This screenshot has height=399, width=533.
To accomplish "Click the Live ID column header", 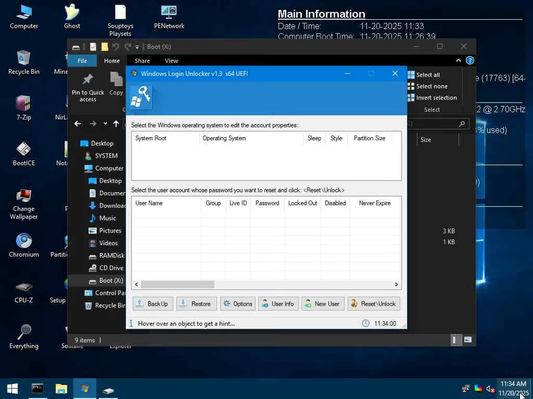I will [238, 203].
